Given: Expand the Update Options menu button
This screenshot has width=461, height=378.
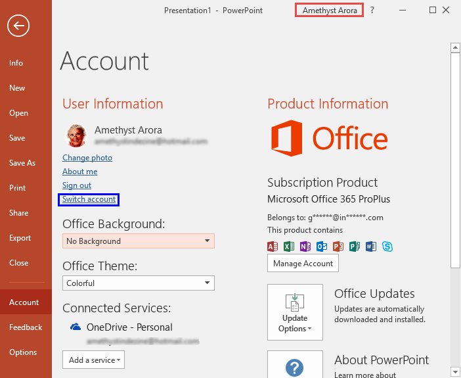Looking at the screenshot, I should [295, 312].
